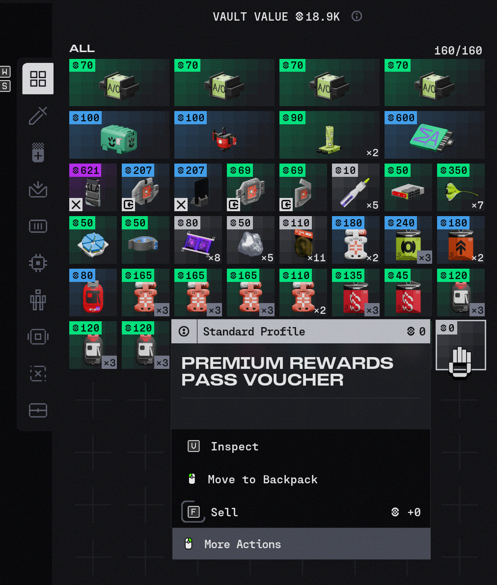This screenshot has height=585, width=497.
Task: Select the All items grid filter icon
Action: [x=38, y=79]
